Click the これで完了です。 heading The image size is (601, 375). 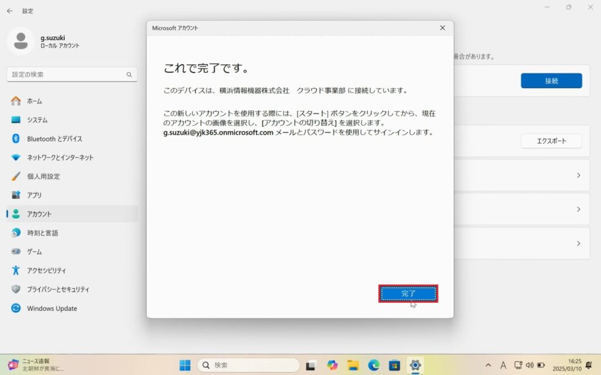207,68
